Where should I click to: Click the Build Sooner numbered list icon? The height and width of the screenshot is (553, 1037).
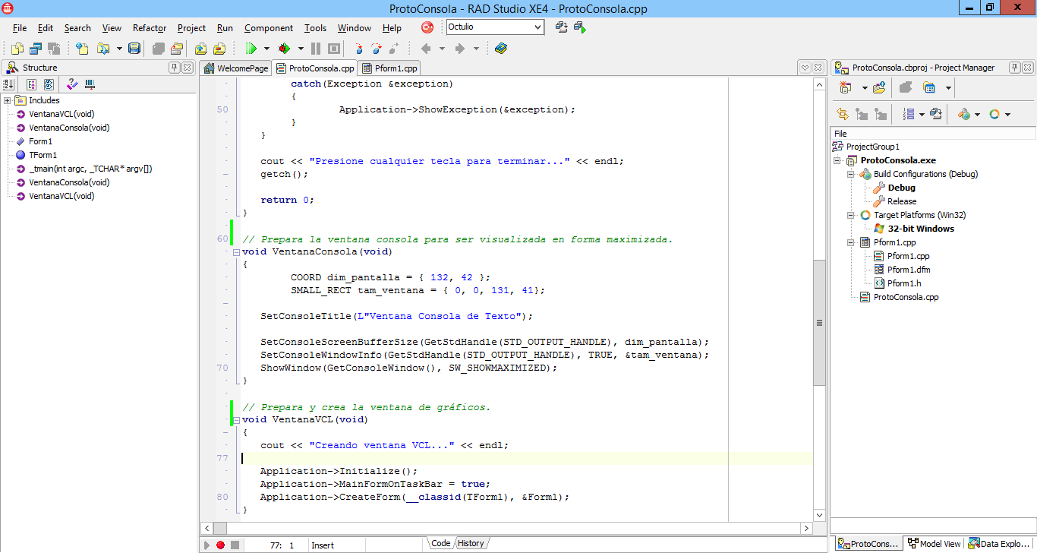click(909, 114)
